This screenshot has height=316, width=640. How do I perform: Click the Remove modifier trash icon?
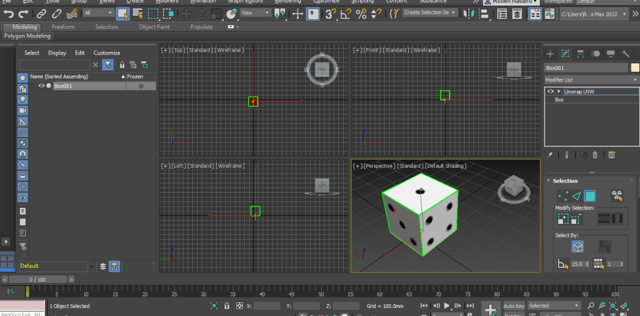(595, 155)
